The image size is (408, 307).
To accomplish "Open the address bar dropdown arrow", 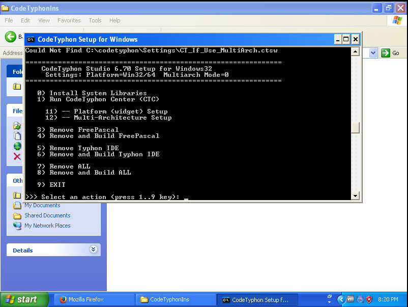I will point(373,53).
